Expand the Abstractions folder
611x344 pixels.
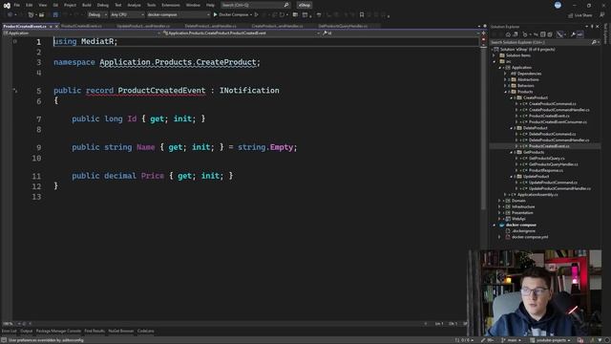[505, 79]
